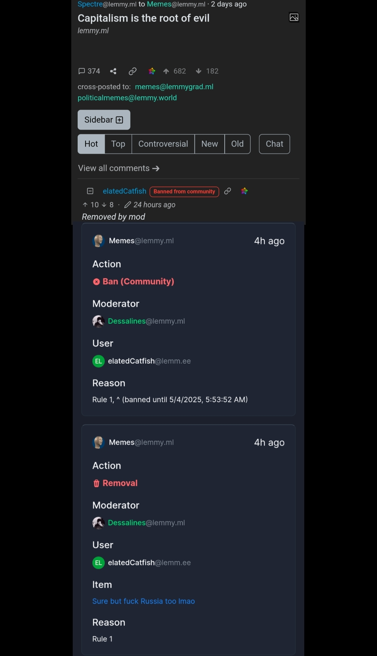Image resolution: width=377 pixels, height=656 pixels.
Task: Open the memes@lemmygrad.ml cross-post link
Action: point(174,87)
